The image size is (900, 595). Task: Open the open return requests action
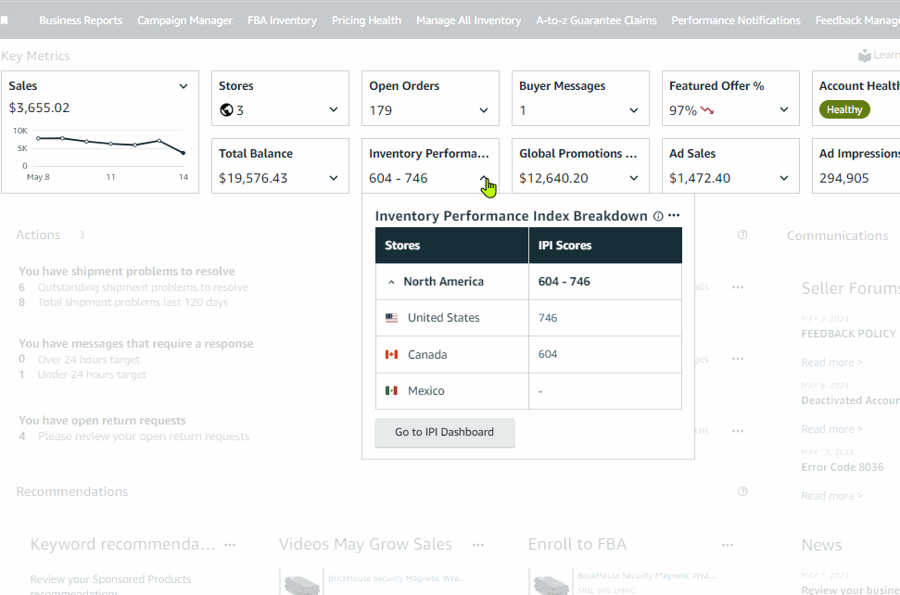102,421
